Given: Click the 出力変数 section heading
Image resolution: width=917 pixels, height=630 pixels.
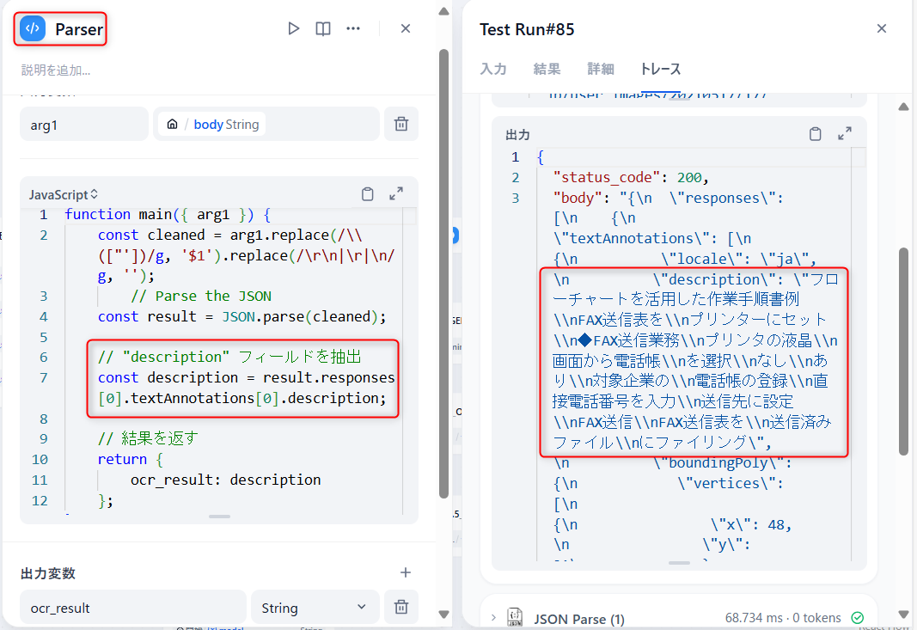Looking at the screenshot, I should (48, 573).
